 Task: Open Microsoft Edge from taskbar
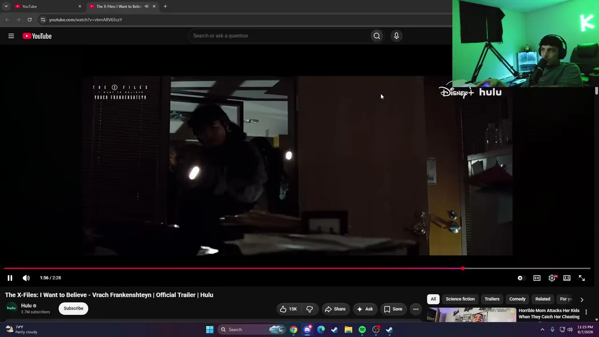[x=321, y=330]
